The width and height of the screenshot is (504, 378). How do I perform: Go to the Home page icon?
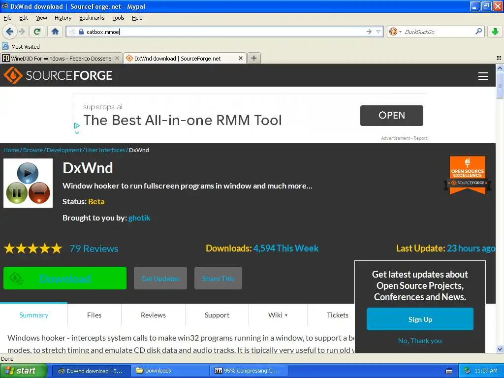pos(55,31)
